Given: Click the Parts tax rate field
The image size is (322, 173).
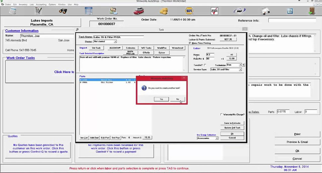Looking at the screenshot, I should point(283,112).
